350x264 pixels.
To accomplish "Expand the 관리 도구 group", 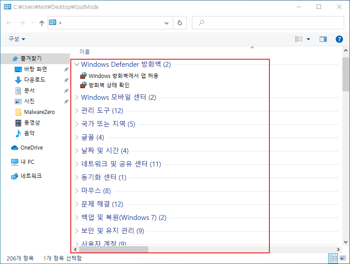I will tap(77, 111).
